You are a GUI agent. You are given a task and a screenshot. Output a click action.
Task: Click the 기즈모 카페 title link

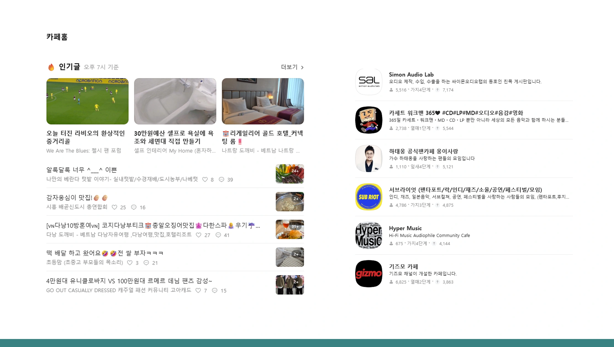pyautogui.click(x=403, y=266)
